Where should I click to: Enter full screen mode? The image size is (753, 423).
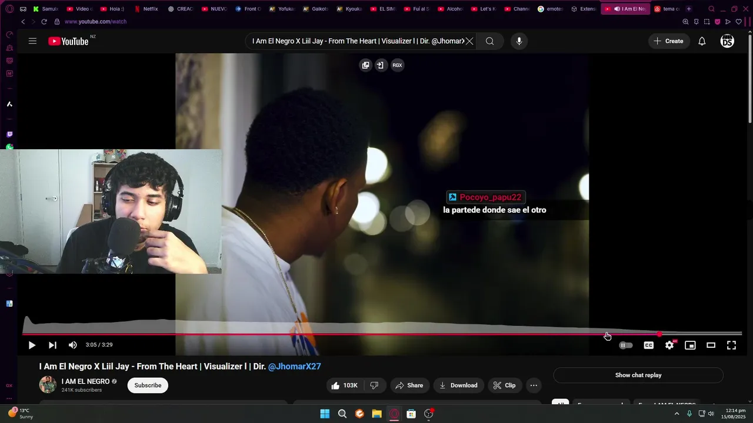[731, 345]
